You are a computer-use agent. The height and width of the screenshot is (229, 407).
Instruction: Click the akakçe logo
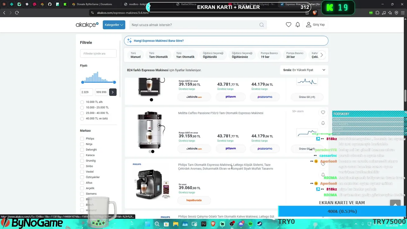point(87,25)
